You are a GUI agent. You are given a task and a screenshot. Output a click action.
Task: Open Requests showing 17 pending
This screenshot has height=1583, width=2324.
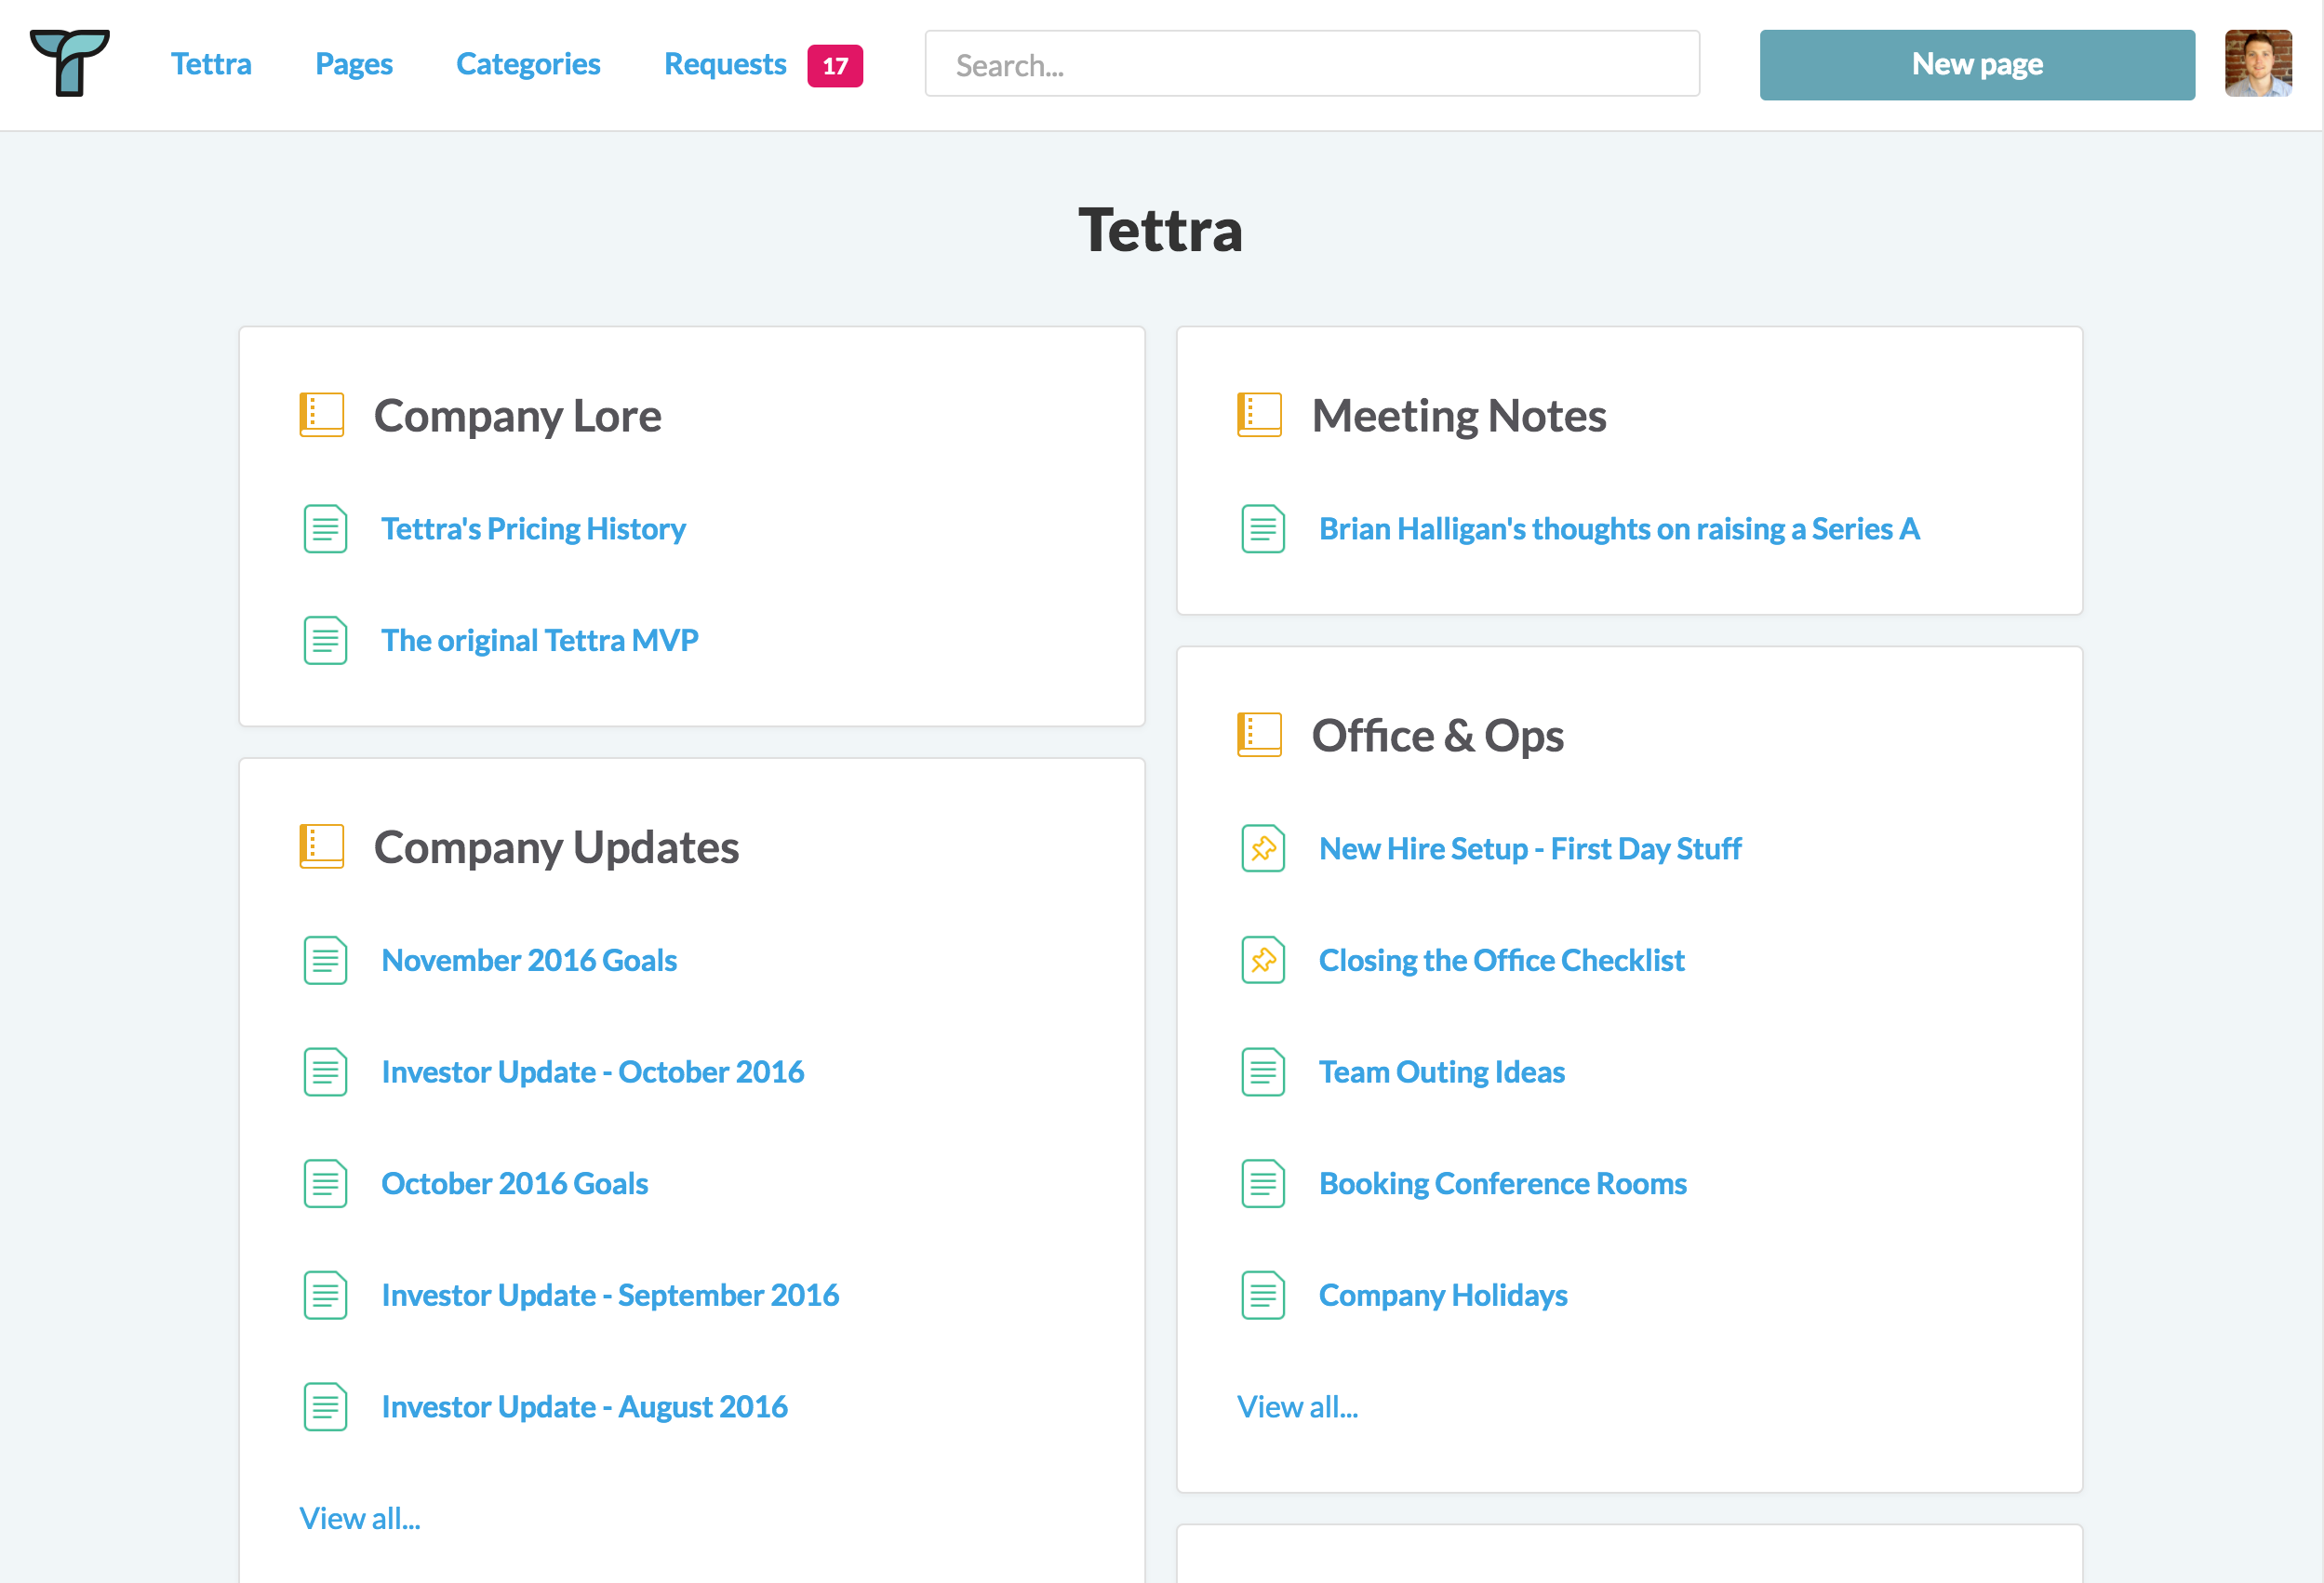tap(725, 63)
